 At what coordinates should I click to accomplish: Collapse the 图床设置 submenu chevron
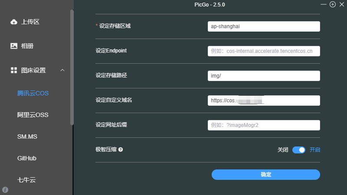[62, 70]
